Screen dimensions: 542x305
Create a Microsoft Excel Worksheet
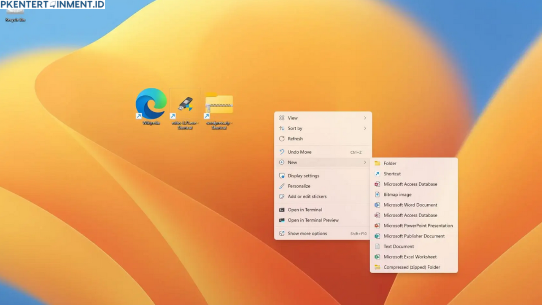(414, 257)
